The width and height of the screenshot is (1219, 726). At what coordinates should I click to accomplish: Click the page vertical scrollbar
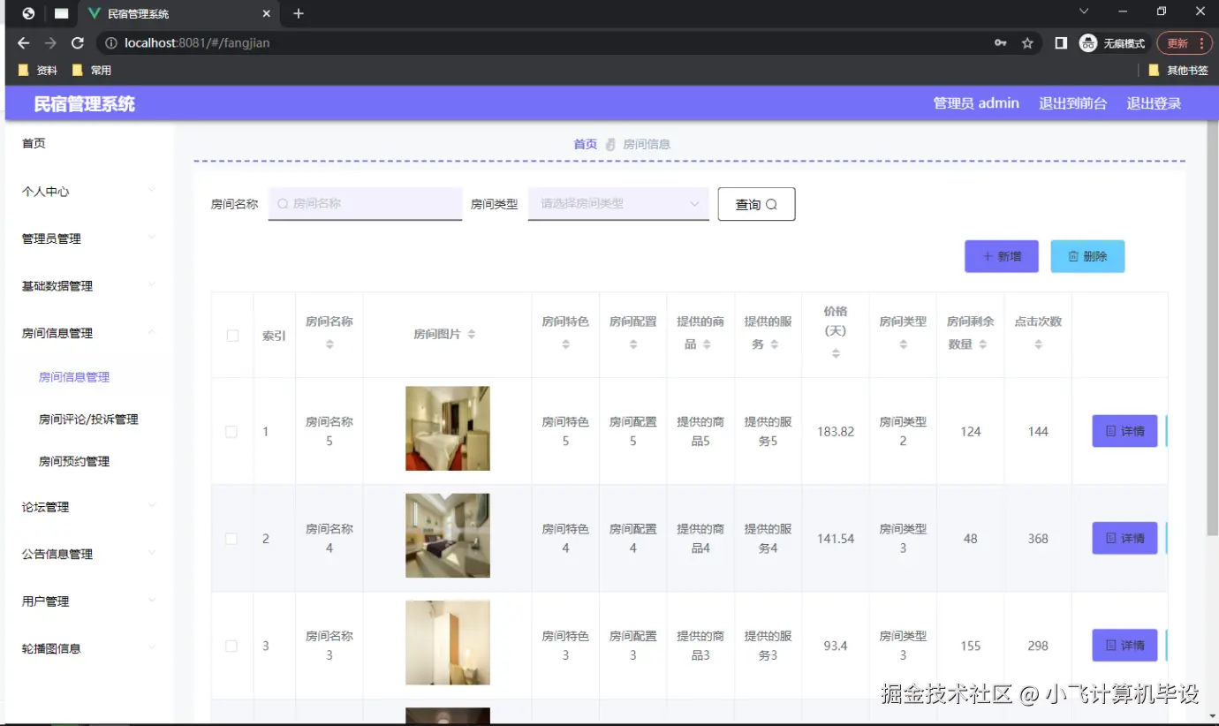(1212, 329)
